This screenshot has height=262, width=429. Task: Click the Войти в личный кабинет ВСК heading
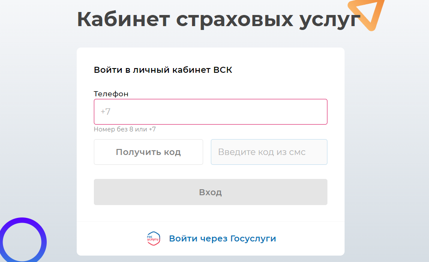click(x=163, y=69)
